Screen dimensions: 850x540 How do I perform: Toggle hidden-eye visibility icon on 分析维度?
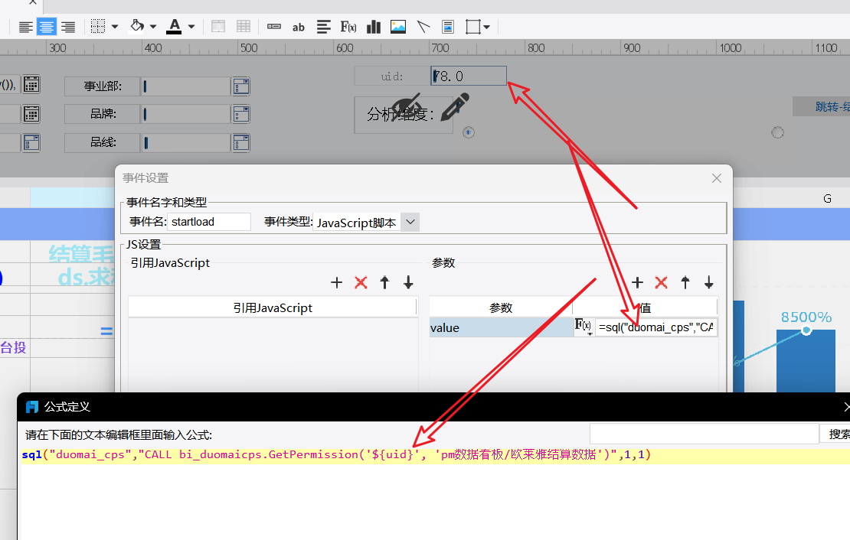[406, 107]
